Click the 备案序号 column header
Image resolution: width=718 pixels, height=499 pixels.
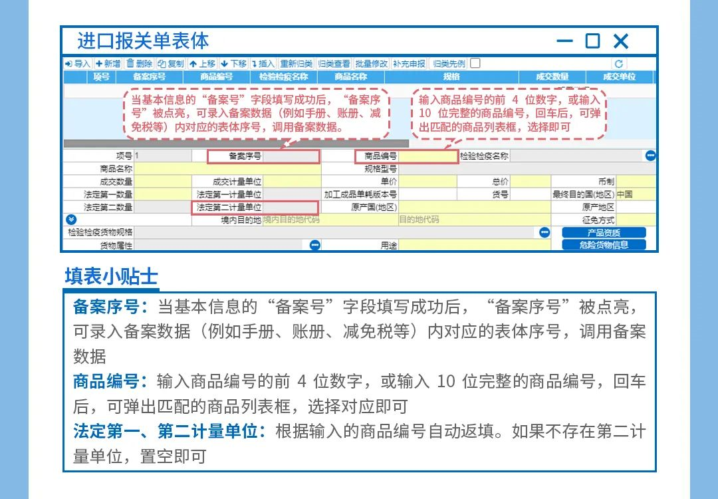(x=150, y=77)
